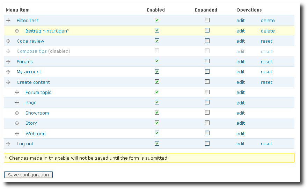Click drag handle icon beside Filter Test

[8, 21]
